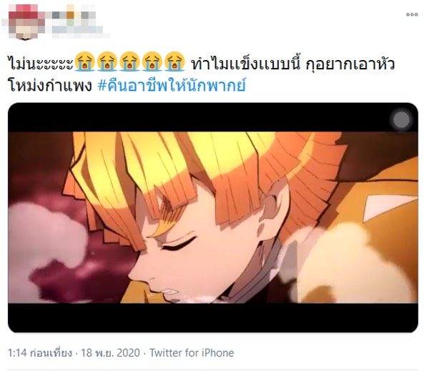Screen dimensions: 429x371
Task: Open the tweet's three-dot more options menu
Action: click(412, 14)
